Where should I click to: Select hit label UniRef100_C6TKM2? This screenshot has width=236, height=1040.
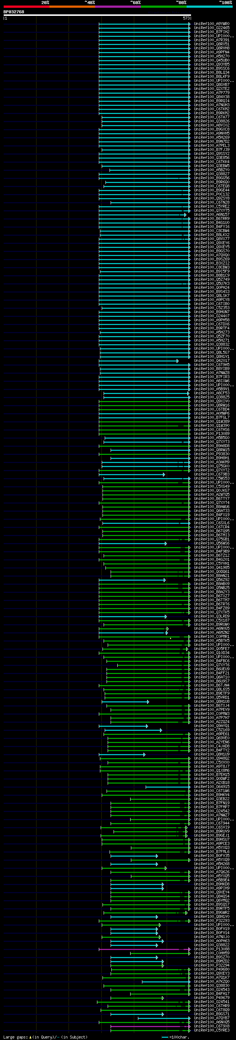click(211, 109)
